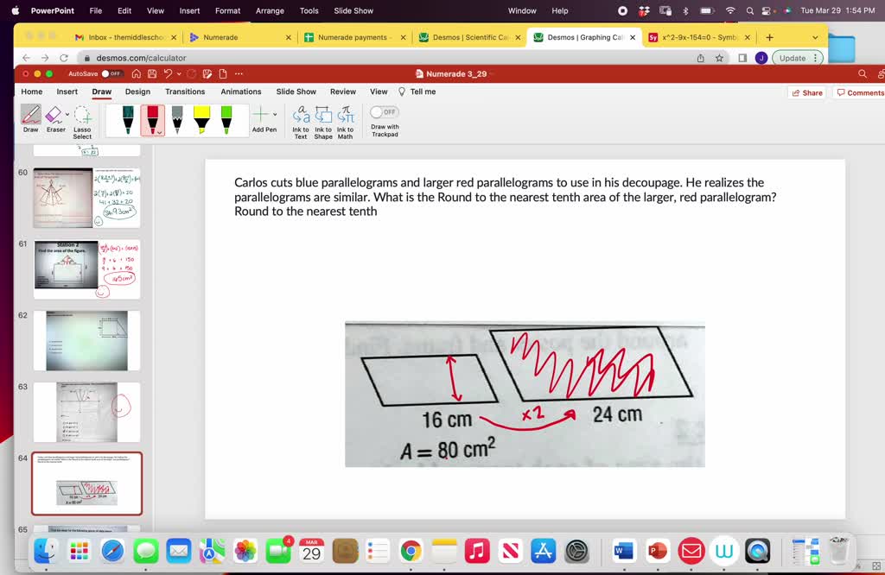Select the Eraser tool
The image size is (885, 575).
click(54, 115)
